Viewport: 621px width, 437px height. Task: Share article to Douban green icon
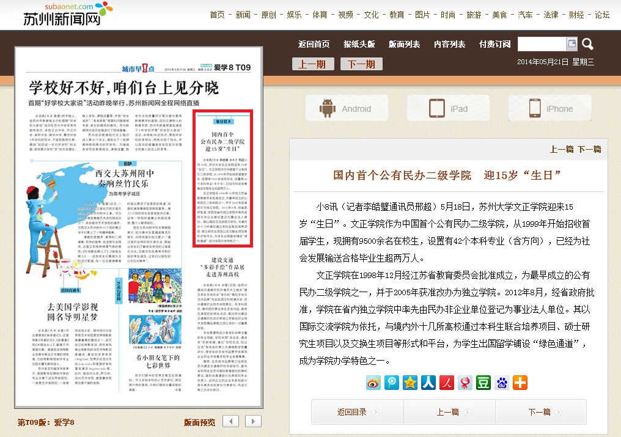pyautogui.click(x=483, y=383)
